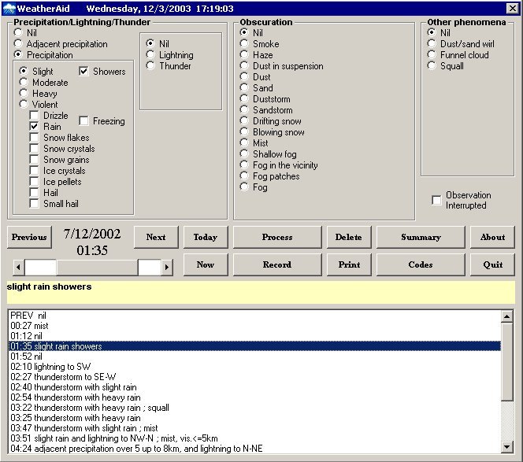Select the 01:12 nil entry
The width and height of the screenshot is (523, 462).
point(255,336)
